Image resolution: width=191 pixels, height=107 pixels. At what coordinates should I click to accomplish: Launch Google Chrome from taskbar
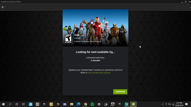click(x=85, y=104)
